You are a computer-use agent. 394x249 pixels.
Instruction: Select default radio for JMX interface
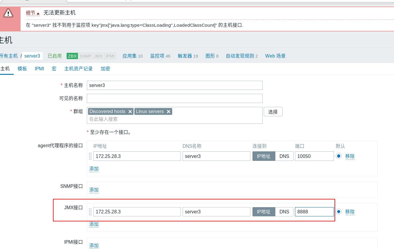tap(339, 212)
